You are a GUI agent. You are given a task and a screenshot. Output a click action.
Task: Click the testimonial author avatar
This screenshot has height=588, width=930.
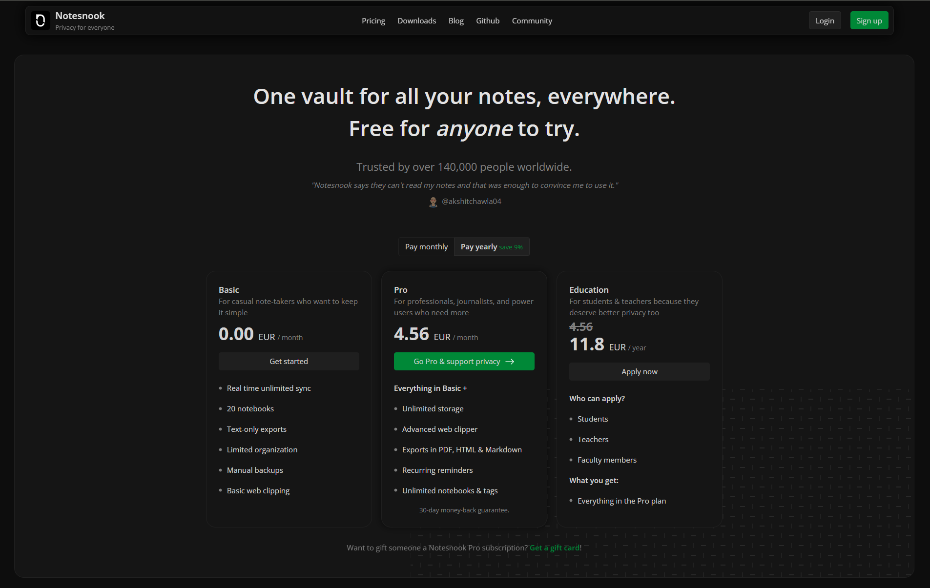[x=433, y=202]
